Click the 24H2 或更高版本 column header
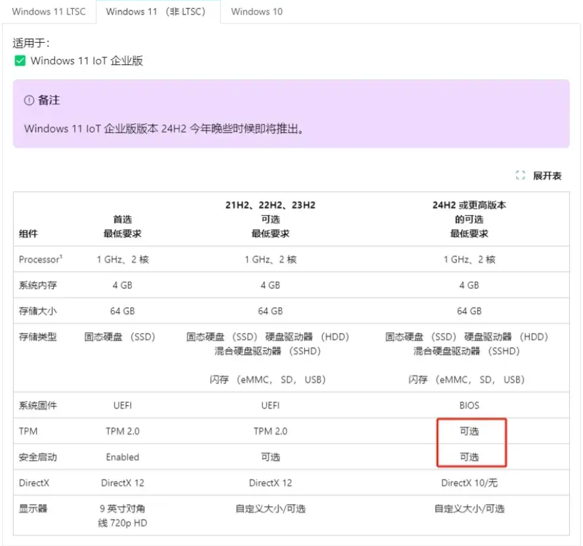The height and width of the screenshot is (546, 583). (469, 205)
